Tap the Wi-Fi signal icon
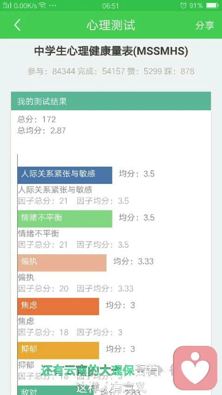The image size is (222, 395). click(x=42, y=6)
